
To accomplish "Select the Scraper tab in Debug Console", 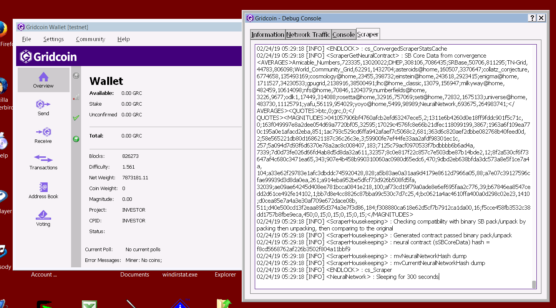I will click(368, 34).
